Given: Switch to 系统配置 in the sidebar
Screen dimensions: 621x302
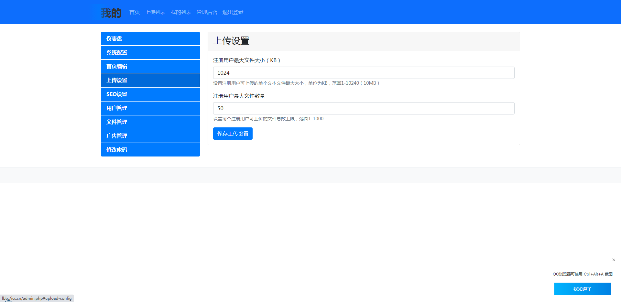Looking at the screenshot, I should pyautogui.click(x=150, y=52).
